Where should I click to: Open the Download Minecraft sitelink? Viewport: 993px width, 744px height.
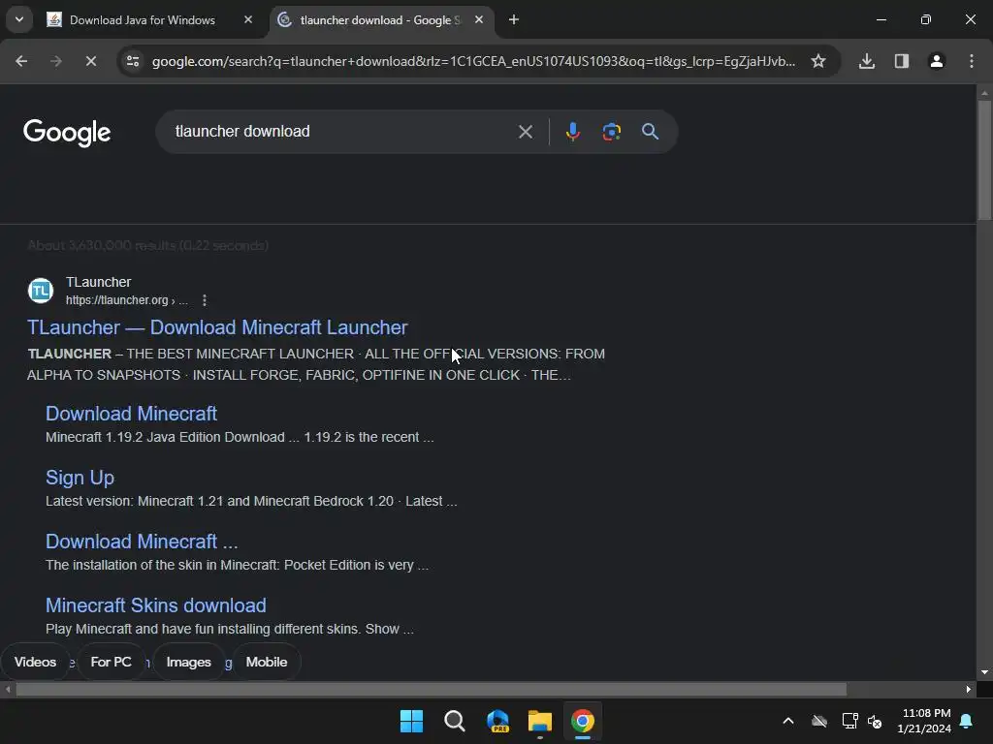(131, 414)
